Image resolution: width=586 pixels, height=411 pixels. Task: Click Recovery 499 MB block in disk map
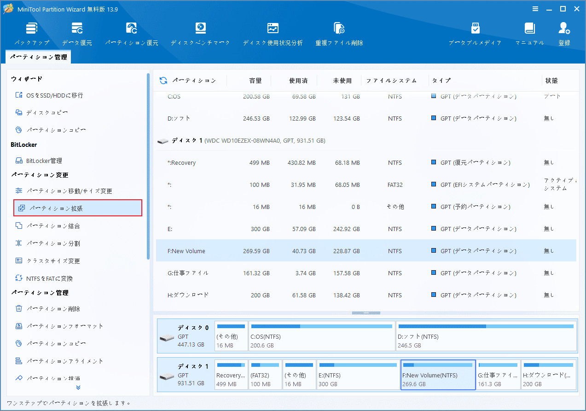point(231,375)
